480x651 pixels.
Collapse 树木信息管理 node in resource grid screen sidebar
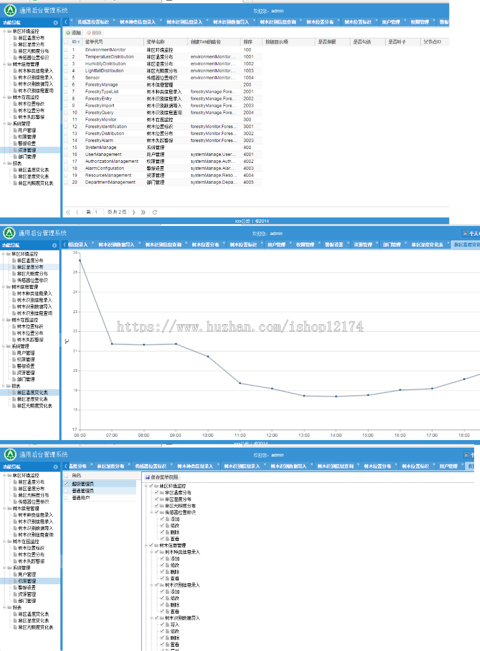(x=5, y=64)
